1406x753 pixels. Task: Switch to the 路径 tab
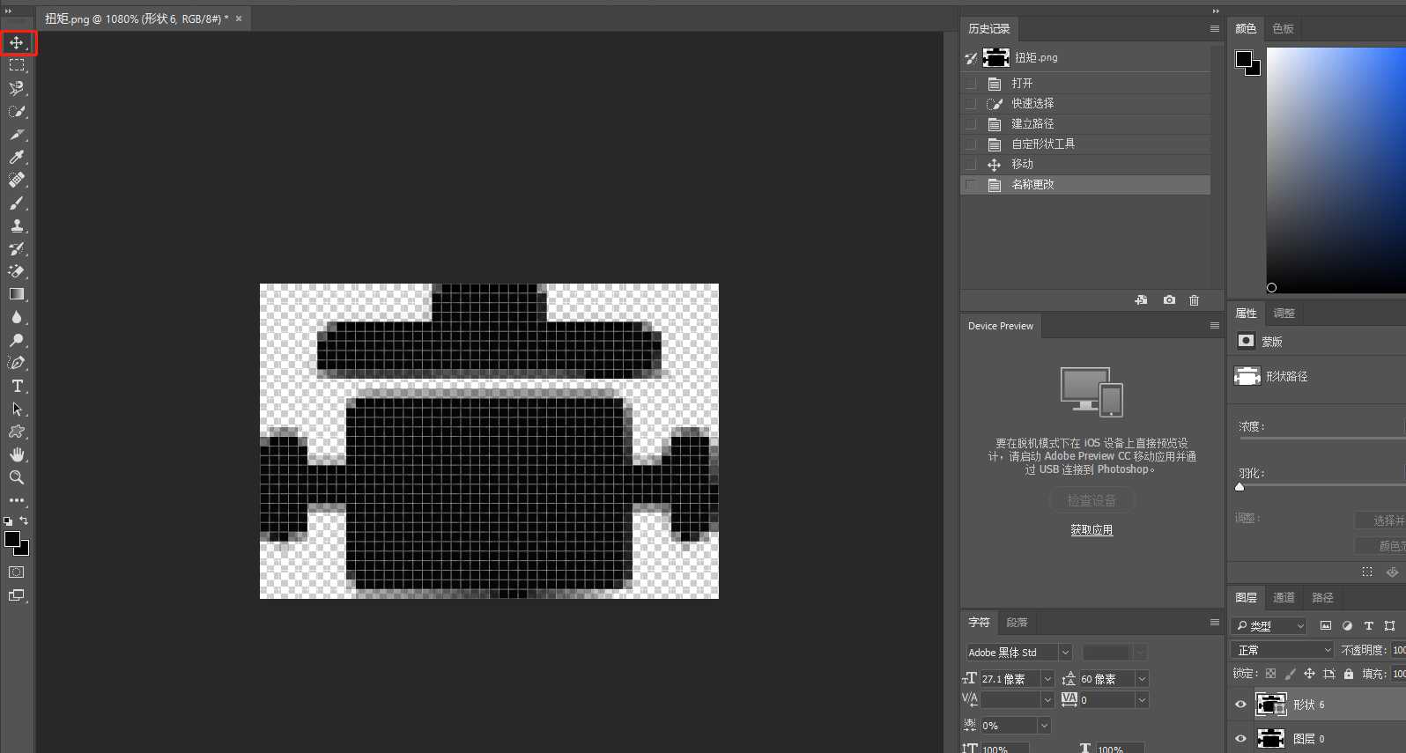pyautogui.click(x=1322, y=598)
